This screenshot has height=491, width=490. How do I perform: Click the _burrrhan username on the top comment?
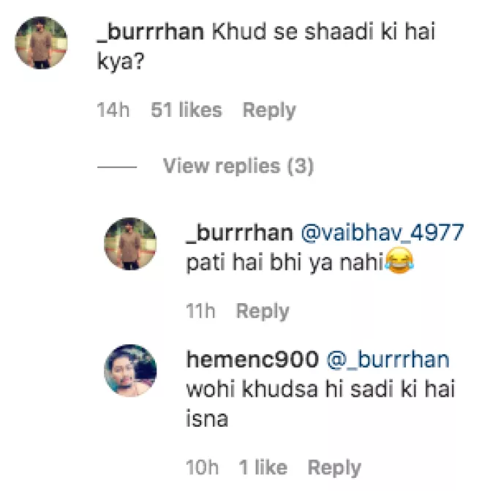point(150,33)
